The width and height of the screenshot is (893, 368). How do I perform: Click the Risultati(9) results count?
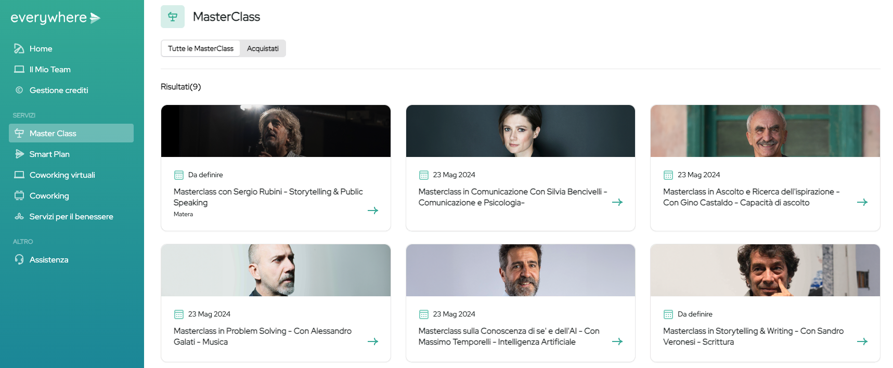click(x=180, y=87)
